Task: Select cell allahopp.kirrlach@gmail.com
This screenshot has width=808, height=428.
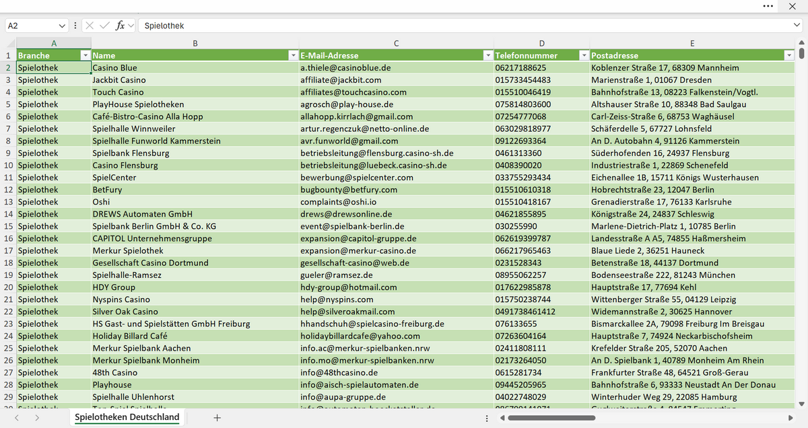Action: pos(396,116)
